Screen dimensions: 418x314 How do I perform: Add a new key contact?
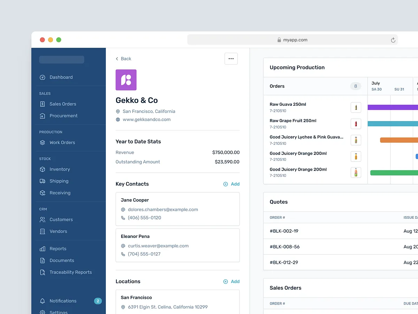coord(232,184)
